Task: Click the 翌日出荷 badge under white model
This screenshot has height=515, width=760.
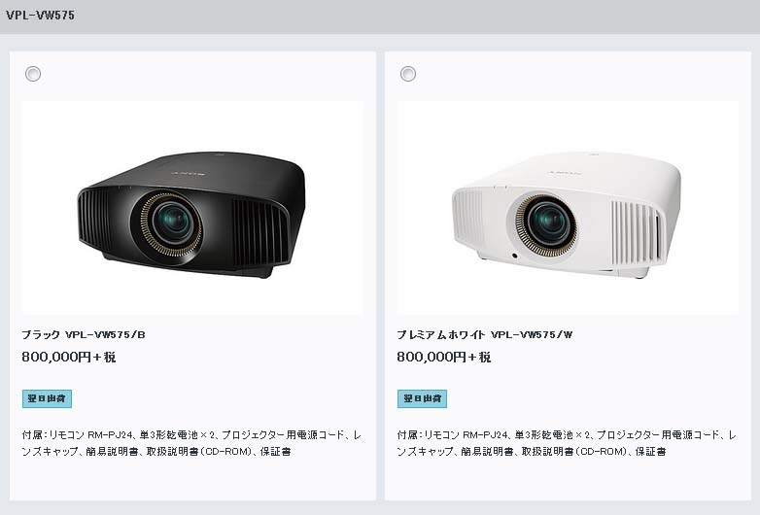Action: [422, 398]
